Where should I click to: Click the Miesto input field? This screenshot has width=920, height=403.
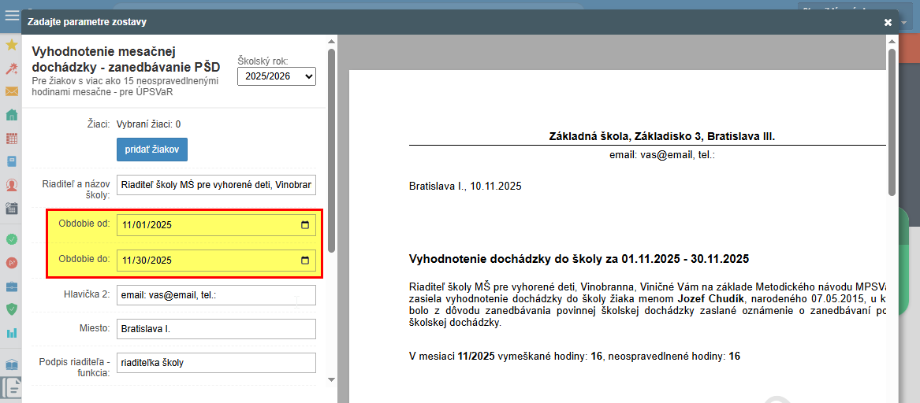coord(215,329)
